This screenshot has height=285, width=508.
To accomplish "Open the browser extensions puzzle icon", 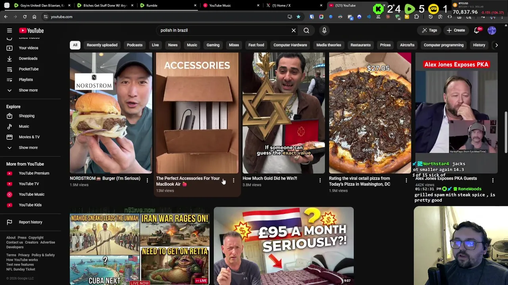I will [416, 17].
